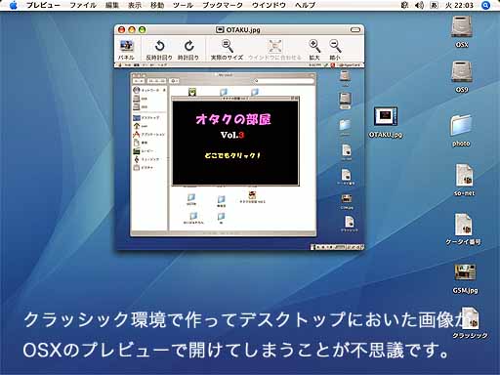This screenshot has height=375, width=500.
Task: Click the オタクの部屋 image in Preview
Action: click(235, 143)
